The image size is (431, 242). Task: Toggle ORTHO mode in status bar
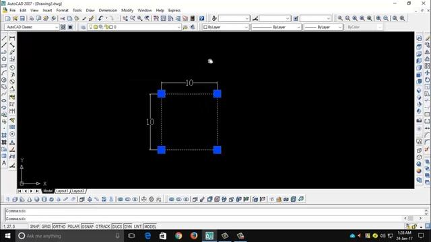[59, 227]
